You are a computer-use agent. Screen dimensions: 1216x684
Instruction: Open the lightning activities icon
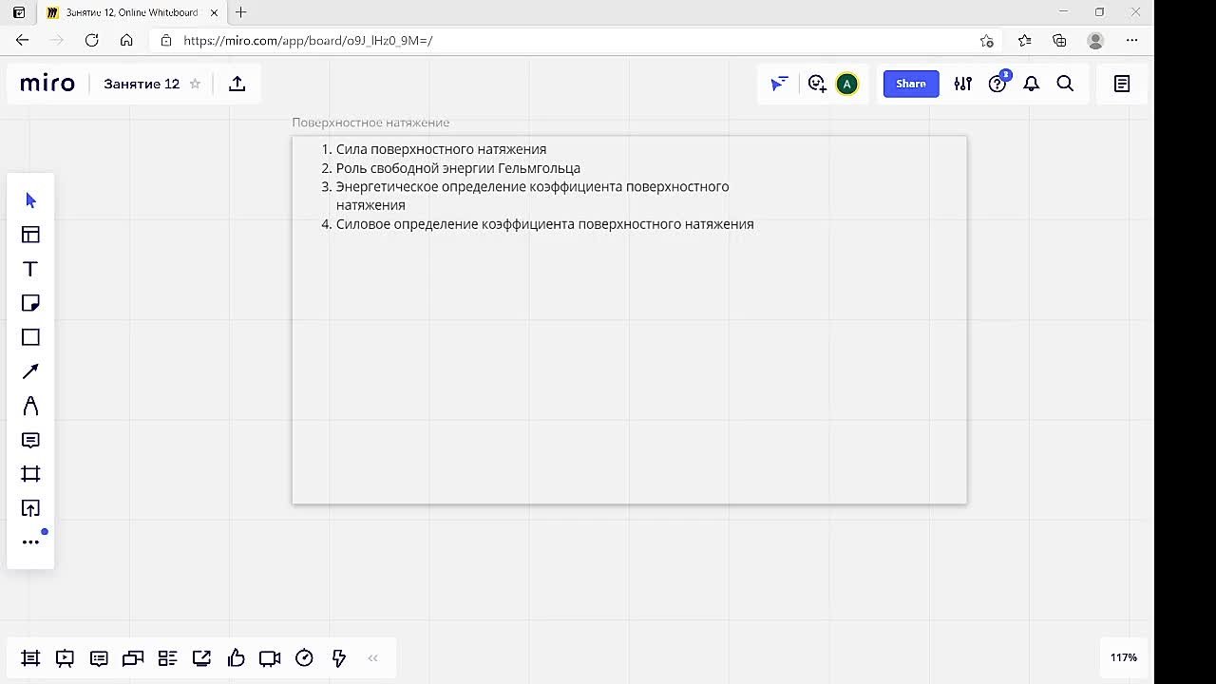click(338, 657)
